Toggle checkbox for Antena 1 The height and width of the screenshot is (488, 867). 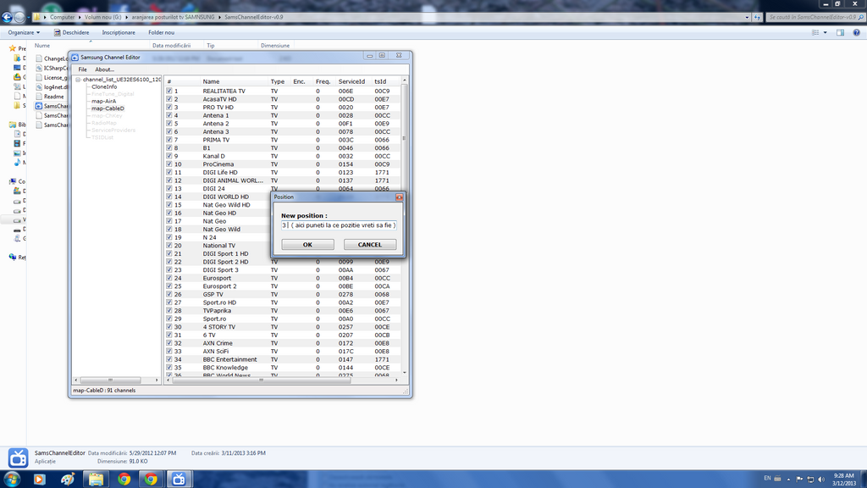click(x=169, y=115)
